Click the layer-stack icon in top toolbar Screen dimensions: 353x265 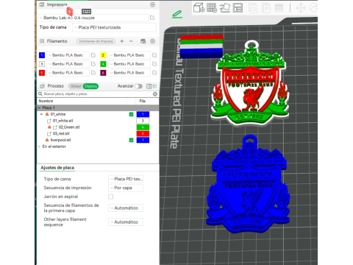[279, 8]
